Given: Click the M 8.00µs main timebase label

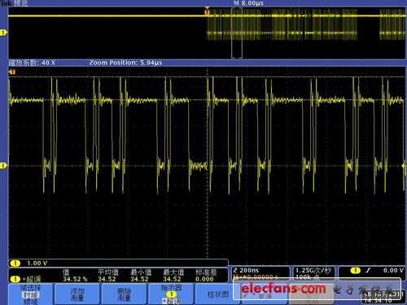Looking at the screenshot, I should [248, 3].
